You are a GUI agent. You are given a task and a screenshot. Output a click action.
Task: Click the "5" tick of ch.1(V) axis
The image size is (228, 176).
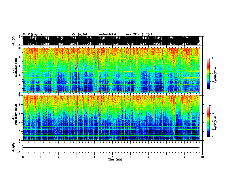click(x=20, y=37)
